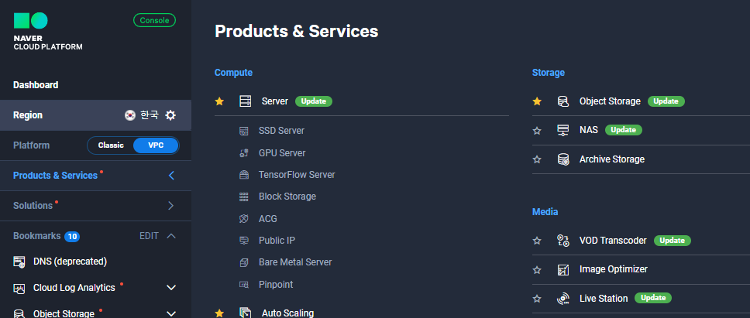The height and width of the screenshot is (318, 750).
Task: Click the TensorFlow Server icon
Action: pos(244,175)
